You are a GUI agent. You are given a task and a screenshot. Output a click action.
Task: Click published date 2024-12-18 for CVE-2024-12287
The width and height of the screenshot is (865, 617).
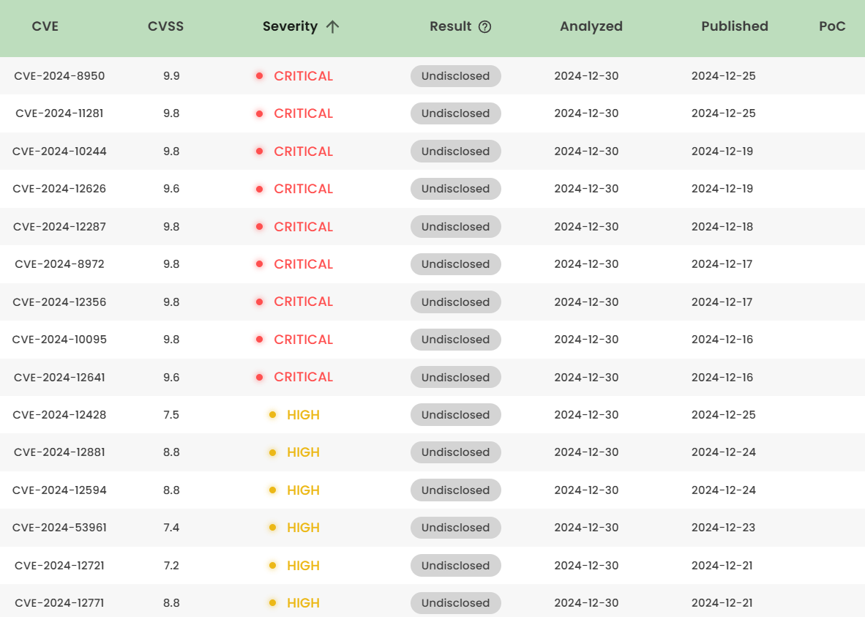722,227
